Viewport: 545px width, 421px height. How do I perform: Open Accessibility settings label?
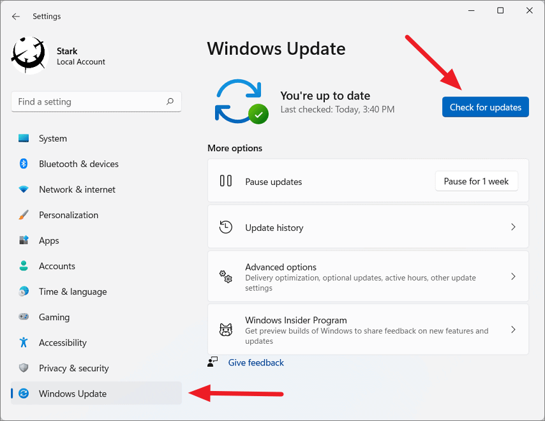pos(63,343)
